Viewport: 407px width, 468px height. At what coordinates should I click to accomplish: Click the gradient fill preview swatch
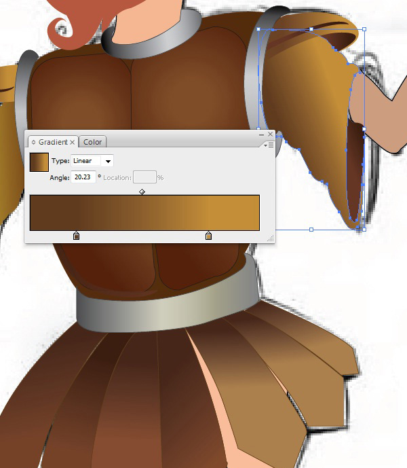pos(39,162)
